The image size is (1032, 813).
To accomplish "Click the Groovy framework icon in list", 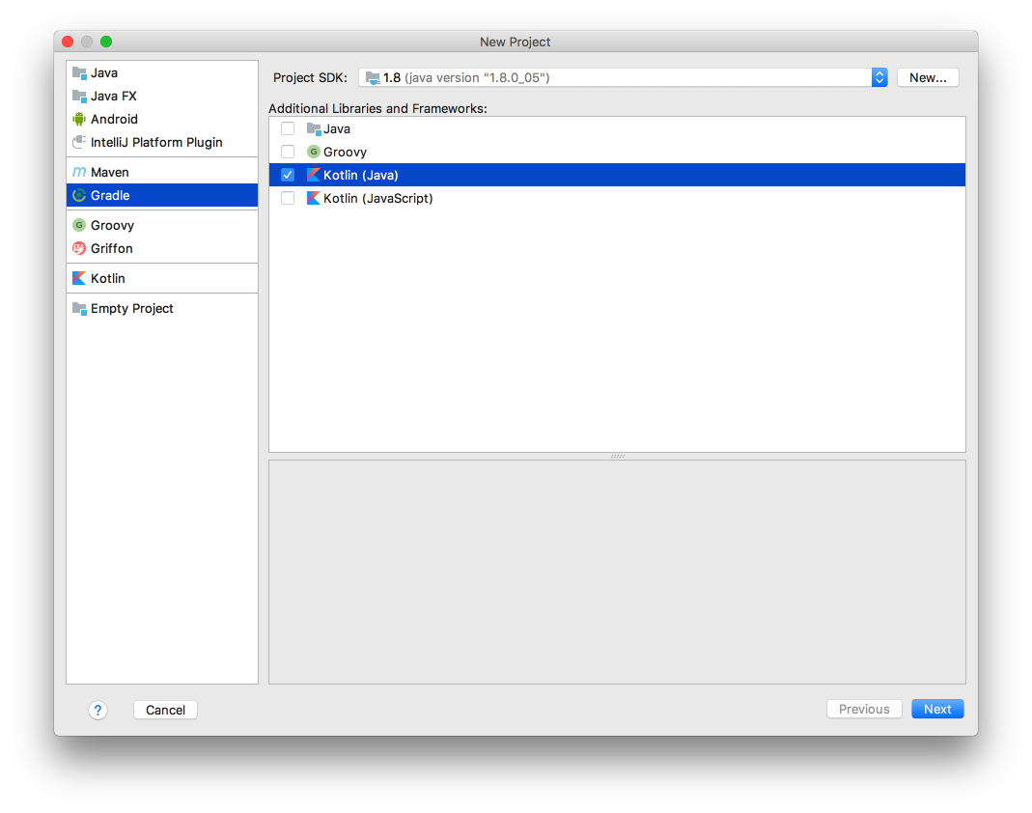I will coord(314,152).
